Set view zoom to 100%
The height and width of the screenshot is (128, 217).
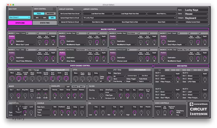pyautogui.click(x=44, y=18)
